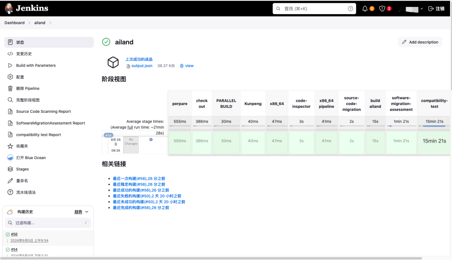Expand the ailand breadcrumb chevron
Viewport: 452px width, 260px height.
pyautogui.click(x=50, y=23)
